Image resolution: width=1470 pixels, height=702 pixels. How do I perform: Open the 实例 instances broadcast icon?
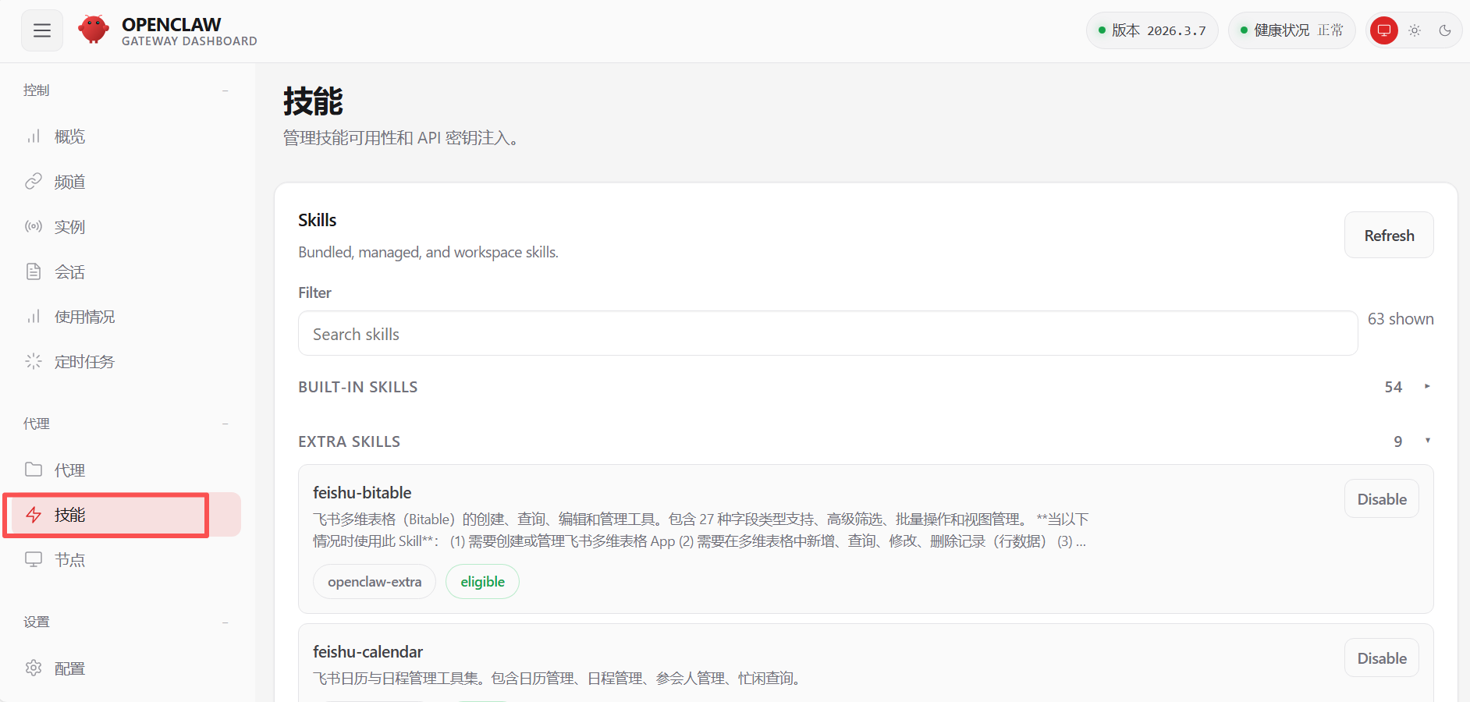(x=34, y=227)
